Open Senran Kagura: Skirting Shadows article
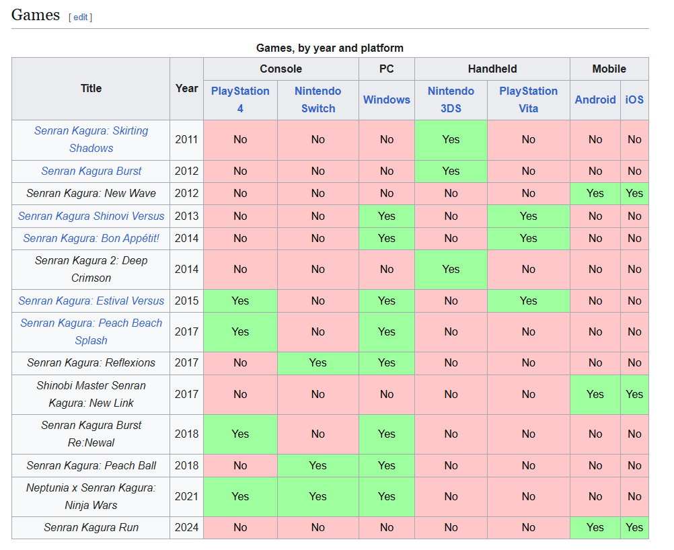 [x=91, y=139]
